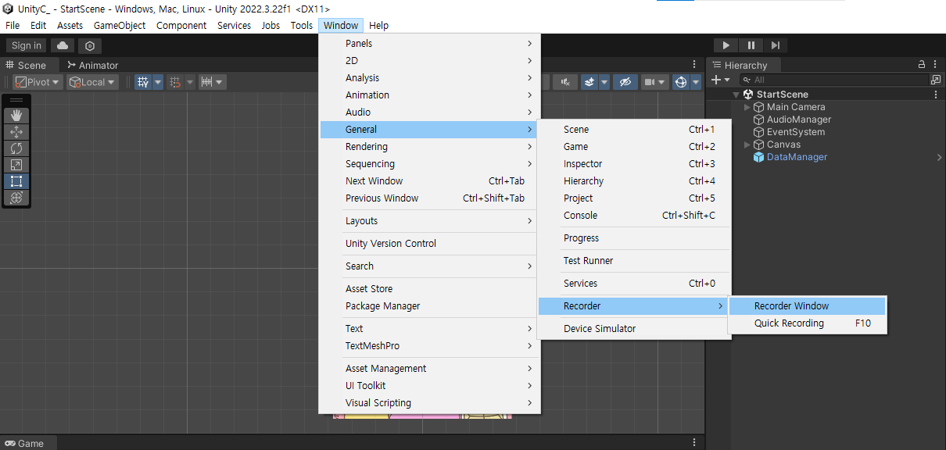Collapse the StartScene foldout
The height and width of the screenshot is (450, 946).
[x=736, y=95]
